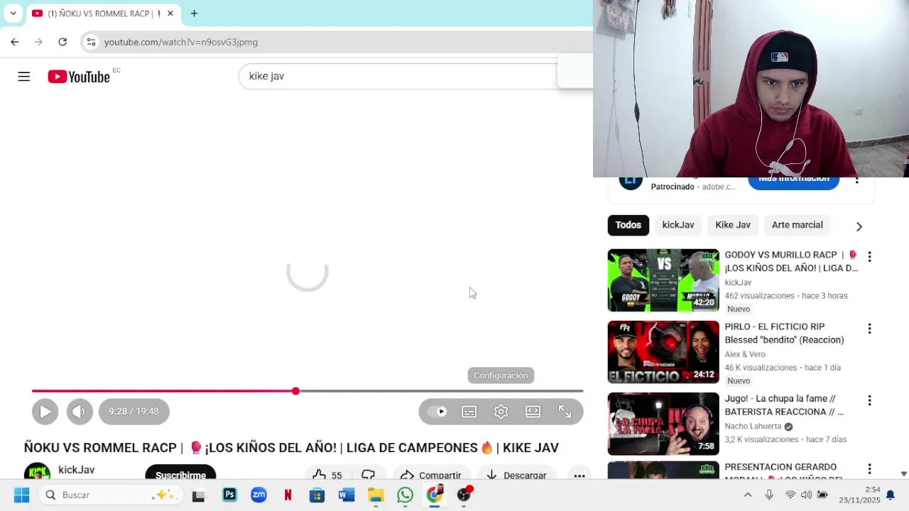Open Word from the taskbar
This screenshot has height=511, width=909.
(x=347, y=495)
